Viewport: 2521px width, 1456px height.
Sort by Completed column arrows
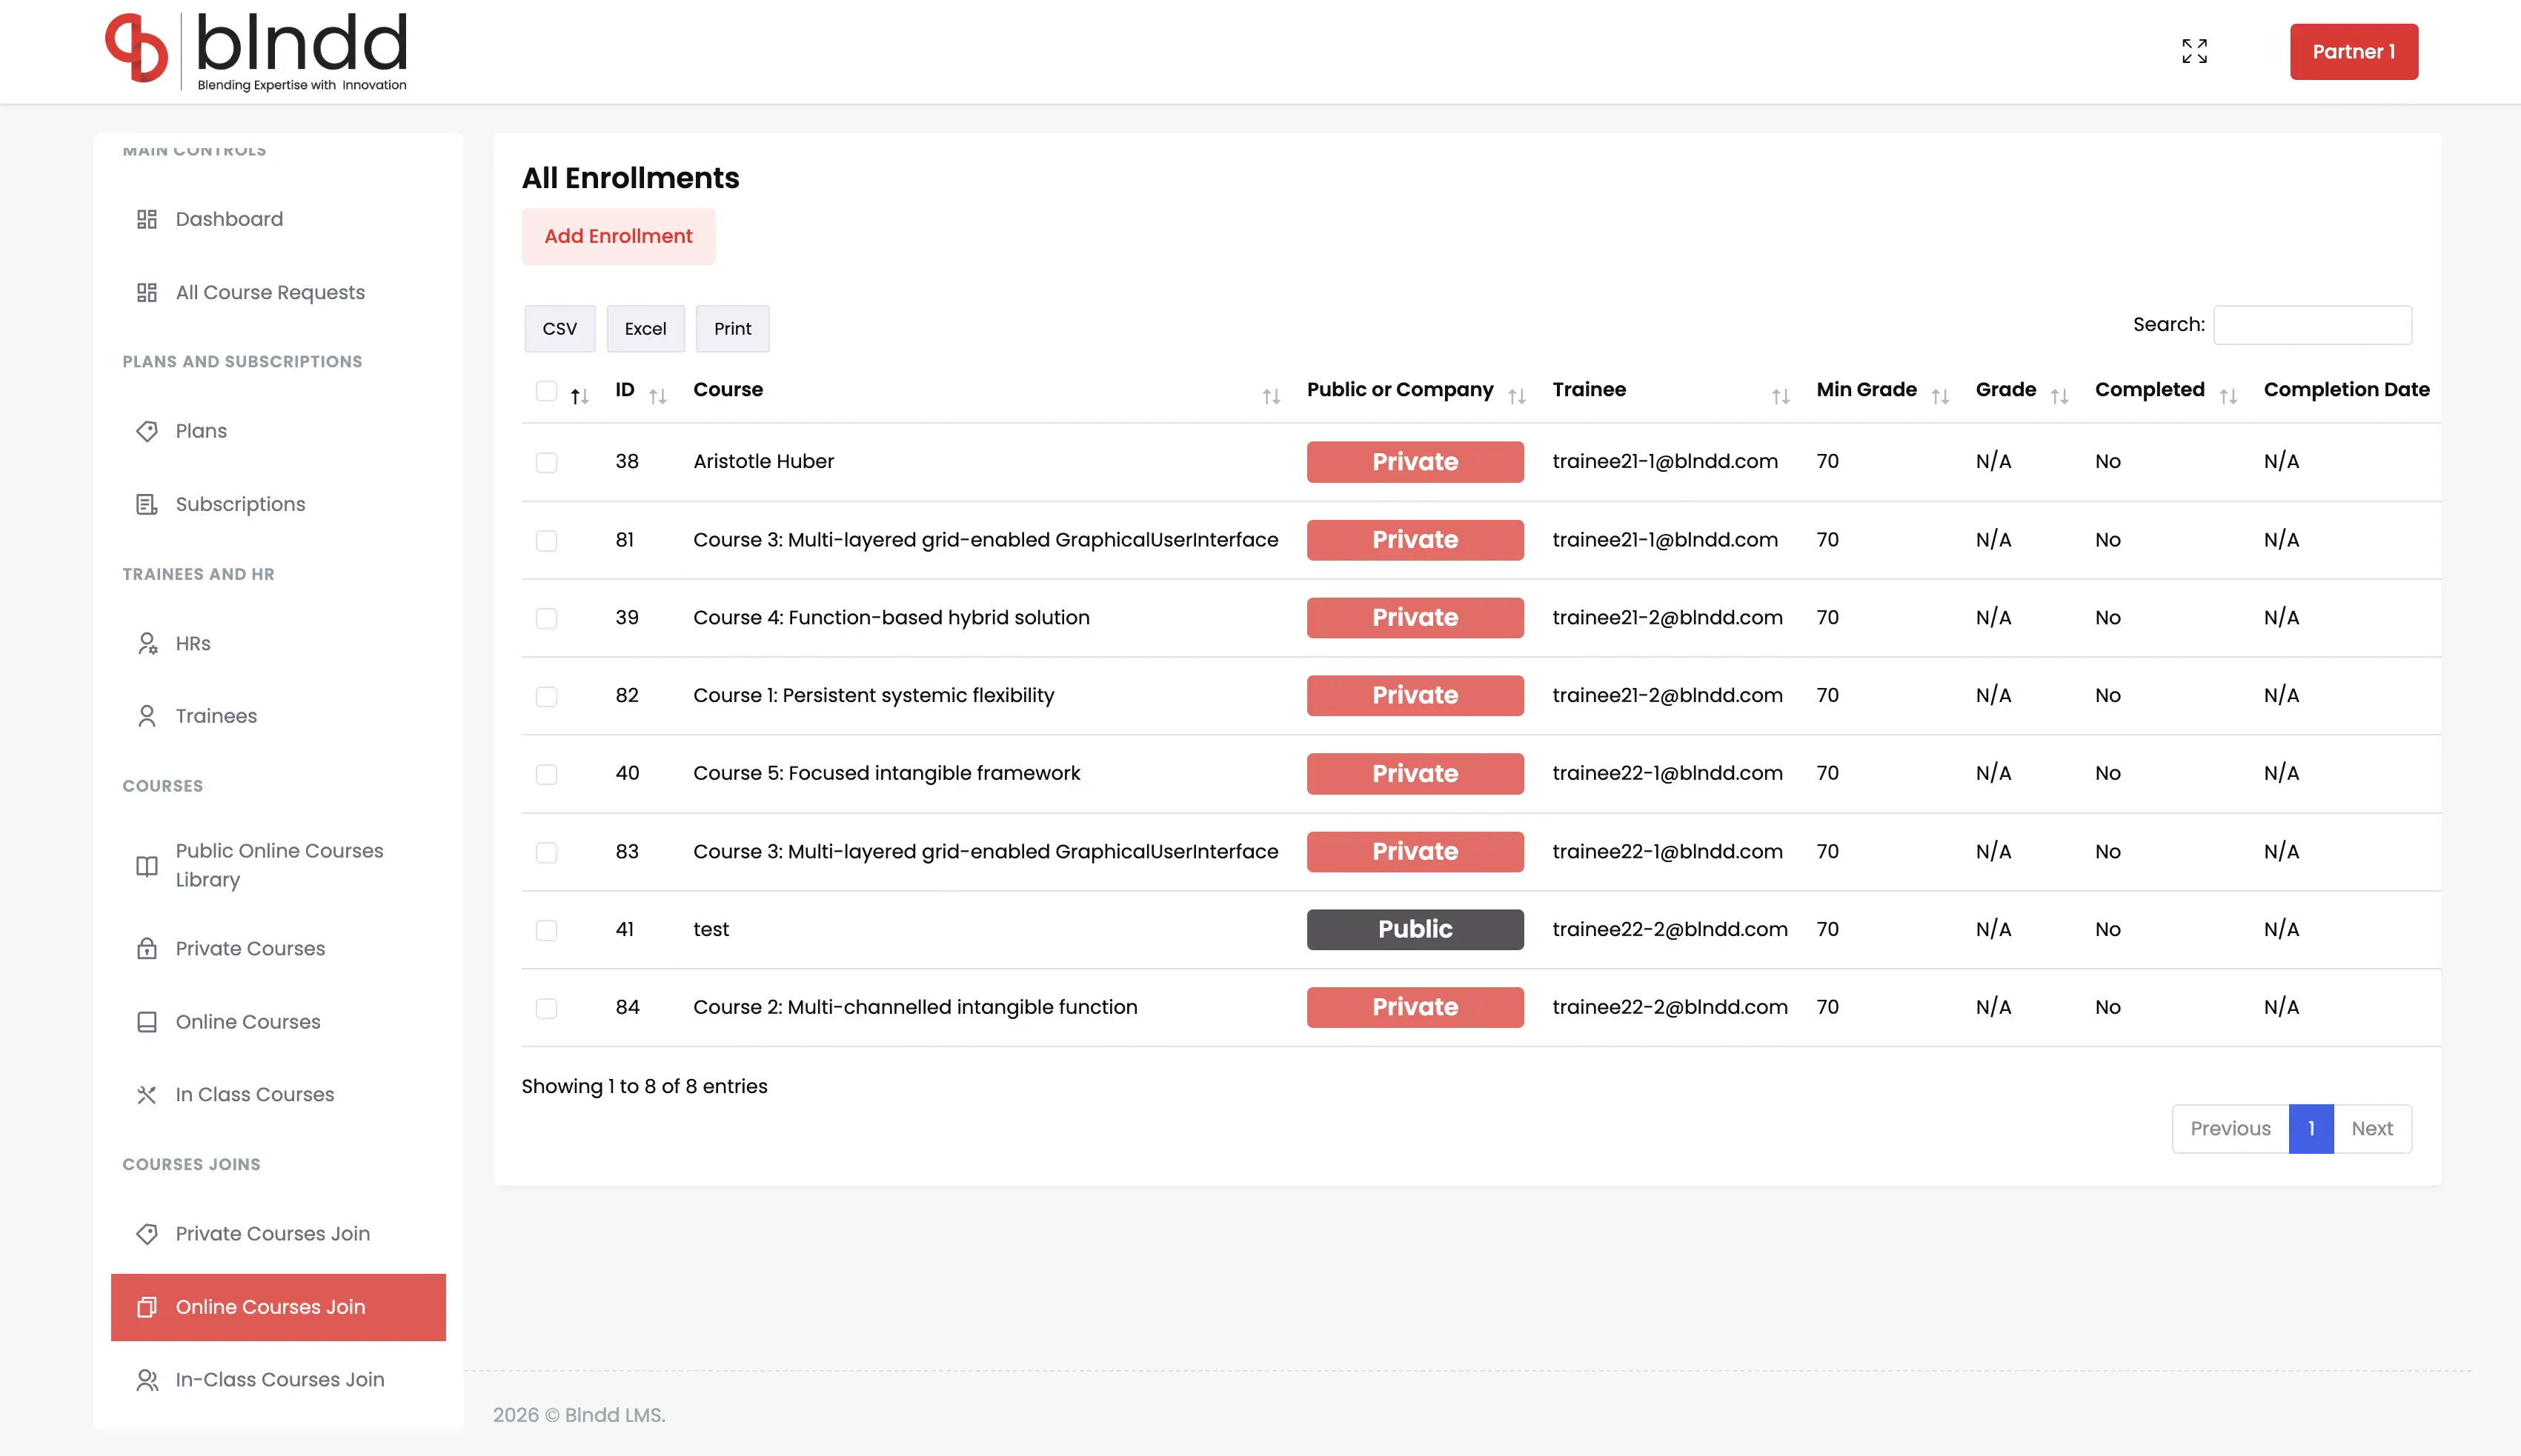(2228, 397)
